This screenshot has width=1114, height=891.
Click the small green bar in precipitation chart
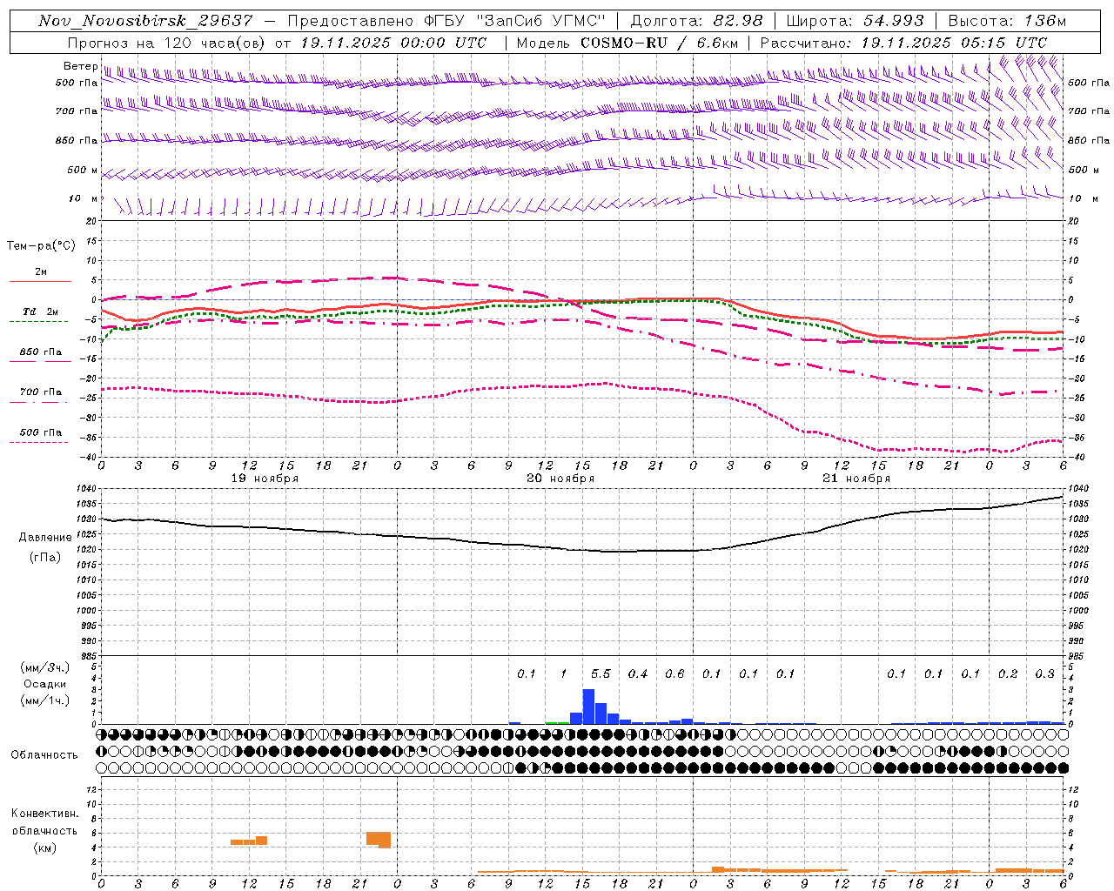point(557,722)
